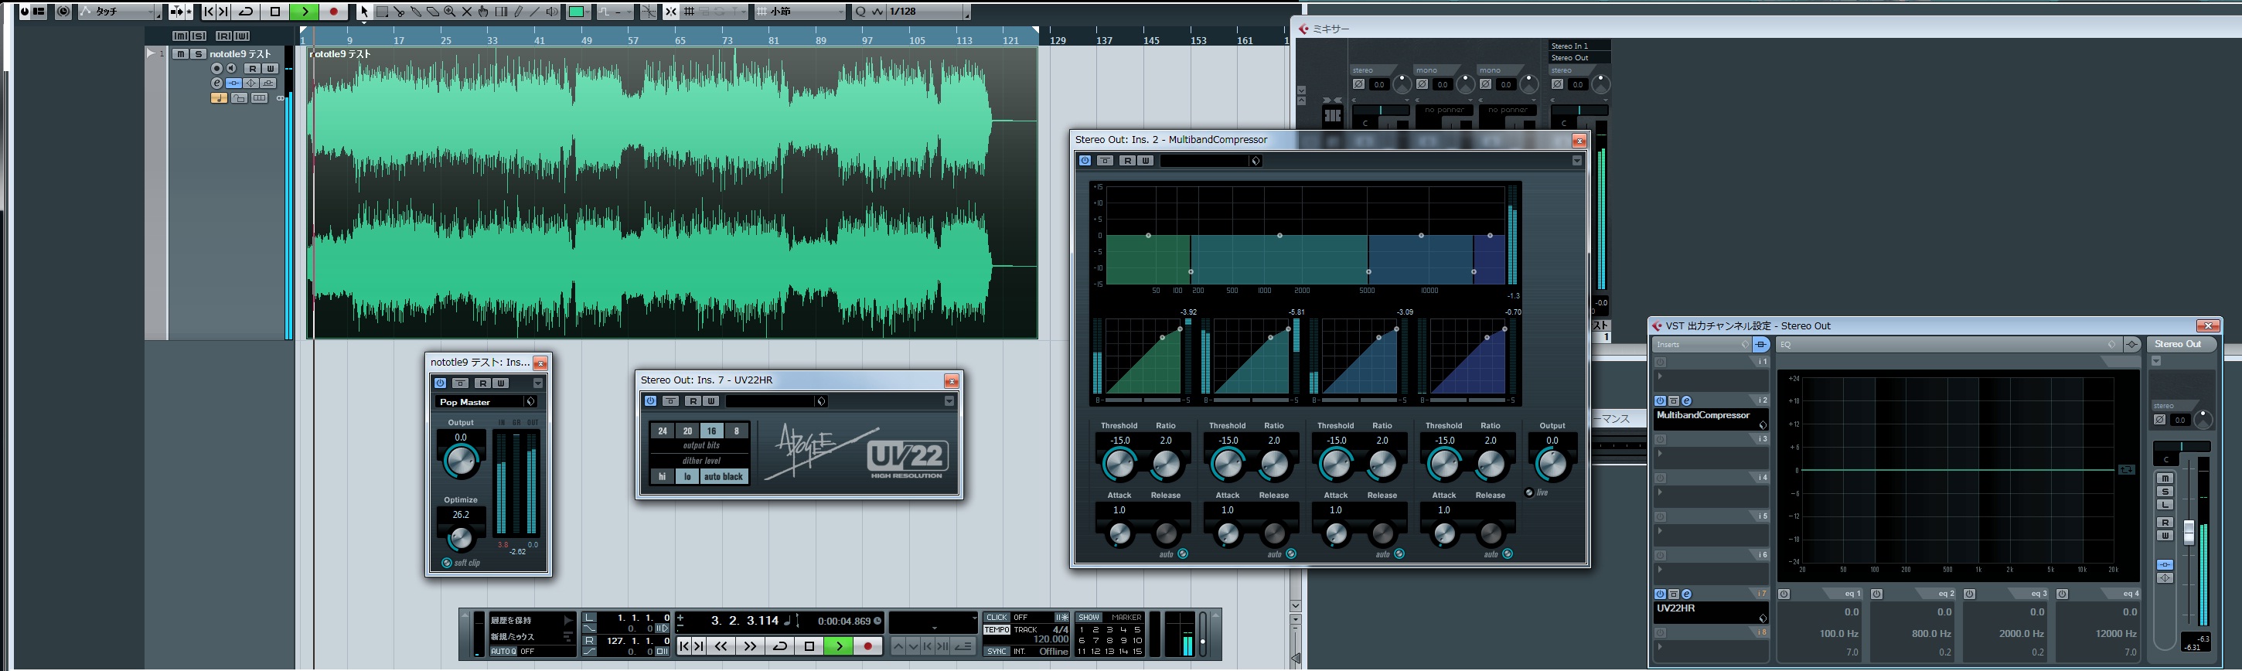Open the MultibandCompressor window options dropdown
This screenshot has width=2242, height=671.
(x=1577, y=161)
